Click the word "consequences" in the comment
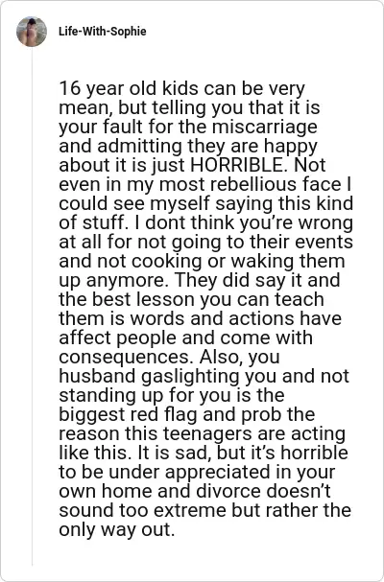The height and width of the screenshot is (582, 384). (x=127, y=359)
